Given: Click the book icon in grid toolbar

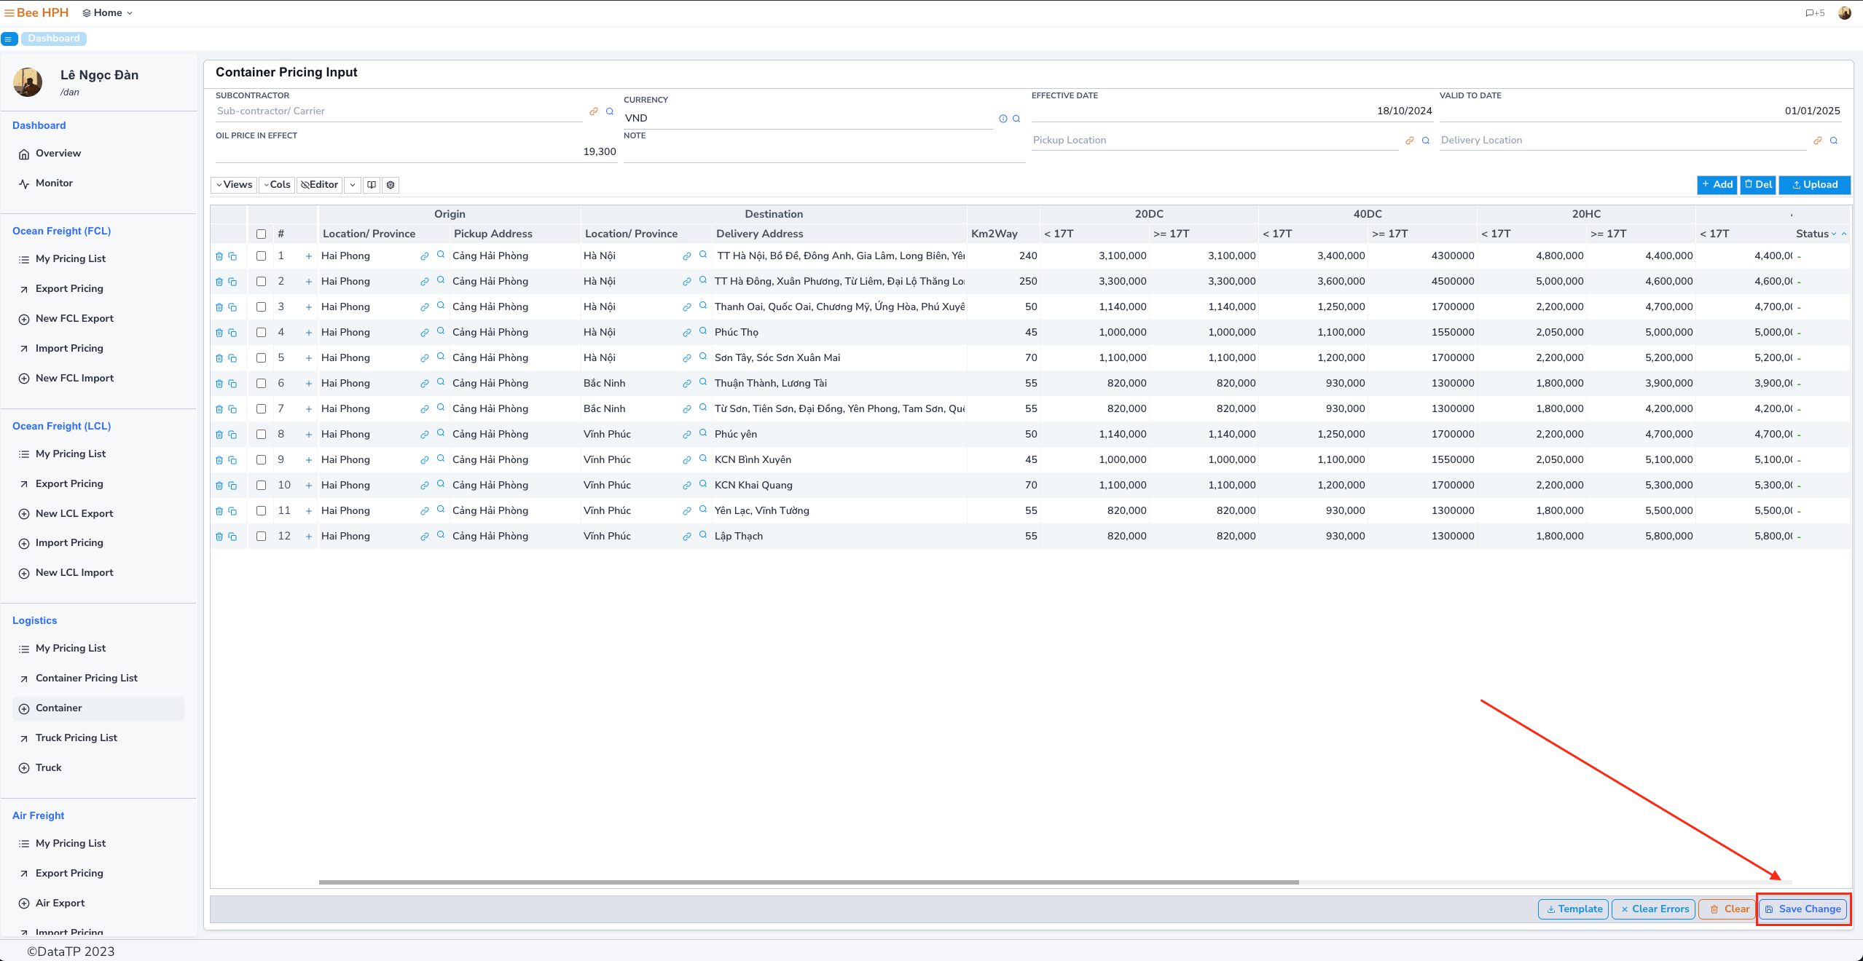Looking at the screenshot, I should tap(372, 185).
